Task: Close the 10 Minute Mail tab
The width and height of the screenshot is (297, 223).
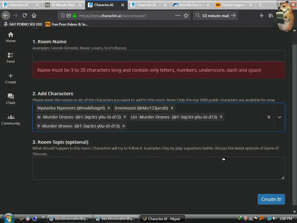Action: coord(80,5)
